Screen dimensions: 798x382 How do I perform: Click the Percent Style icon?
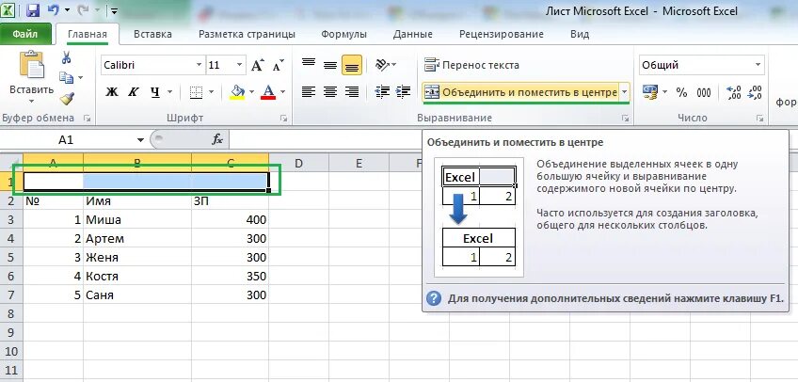tap(681, 92)
